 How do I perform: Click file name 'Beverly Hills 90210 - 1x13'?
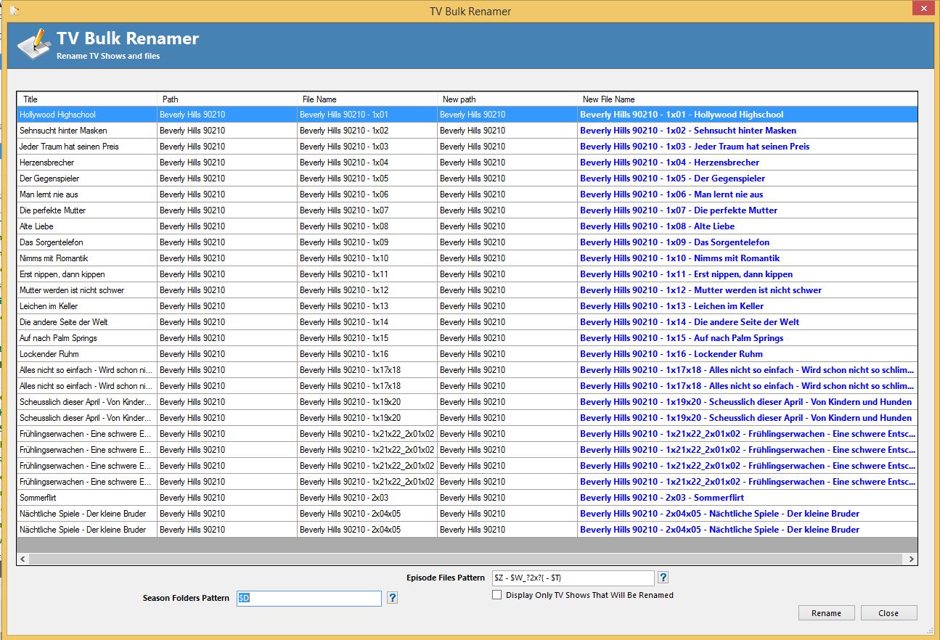367,306
